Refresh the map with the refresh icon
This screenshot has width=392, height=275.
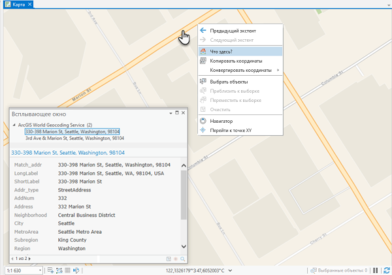point(386,270)
